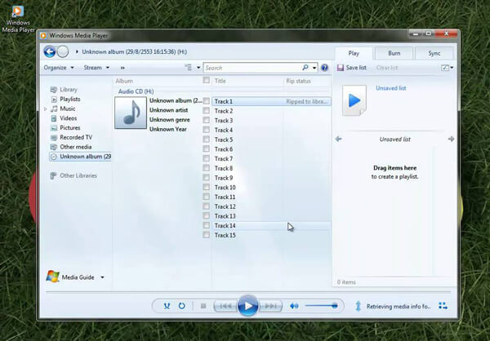Open the Organize dropdown menu
Viewport: 490px width, 341px height.
click(x=59, y=68)
